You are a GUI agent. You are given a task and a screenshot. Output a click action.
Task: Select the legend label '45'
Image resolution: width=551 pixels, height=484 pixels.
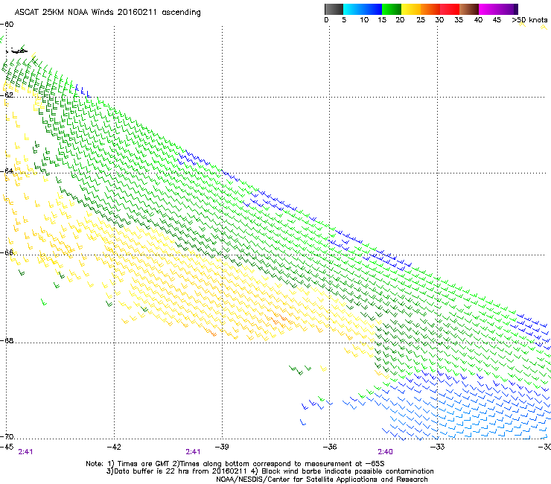pos(497,20)
